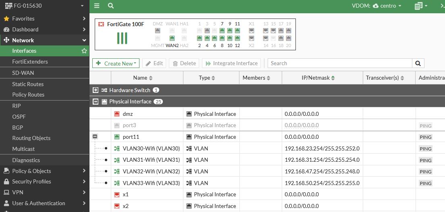Collapse port11 VLAN children
The height and width of the screenshot is (212, 445).
tap(95, 137)
